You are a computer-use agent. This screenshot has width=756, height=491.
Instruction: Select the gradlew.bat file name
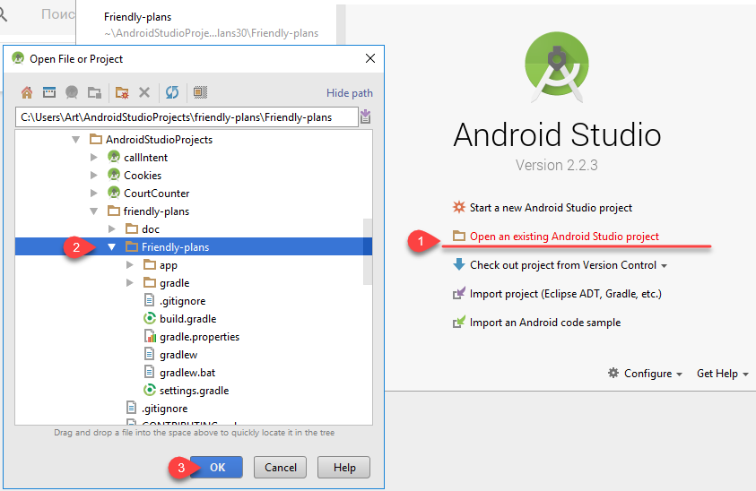tap(187, 373)
